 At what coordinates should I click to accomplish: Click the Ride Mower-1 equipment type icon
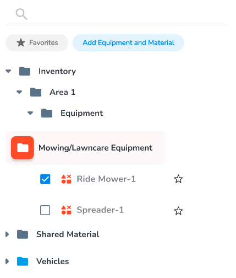pos(66,179)
